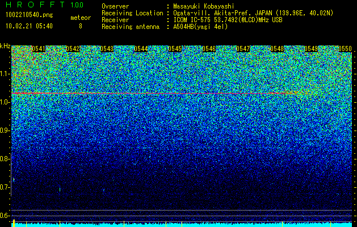Click the 0545 time marker
This screenshot has width=357, height=227.
click(x=175, y=49)
